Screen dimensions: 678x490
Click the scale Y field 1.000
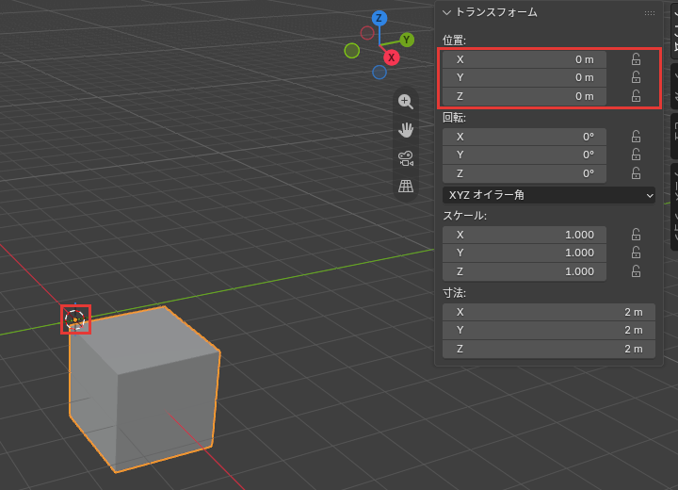coord(525,253)
